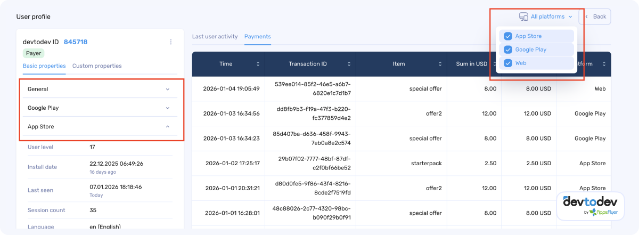Sort table by Time column arrows

(x=258, y=64)
